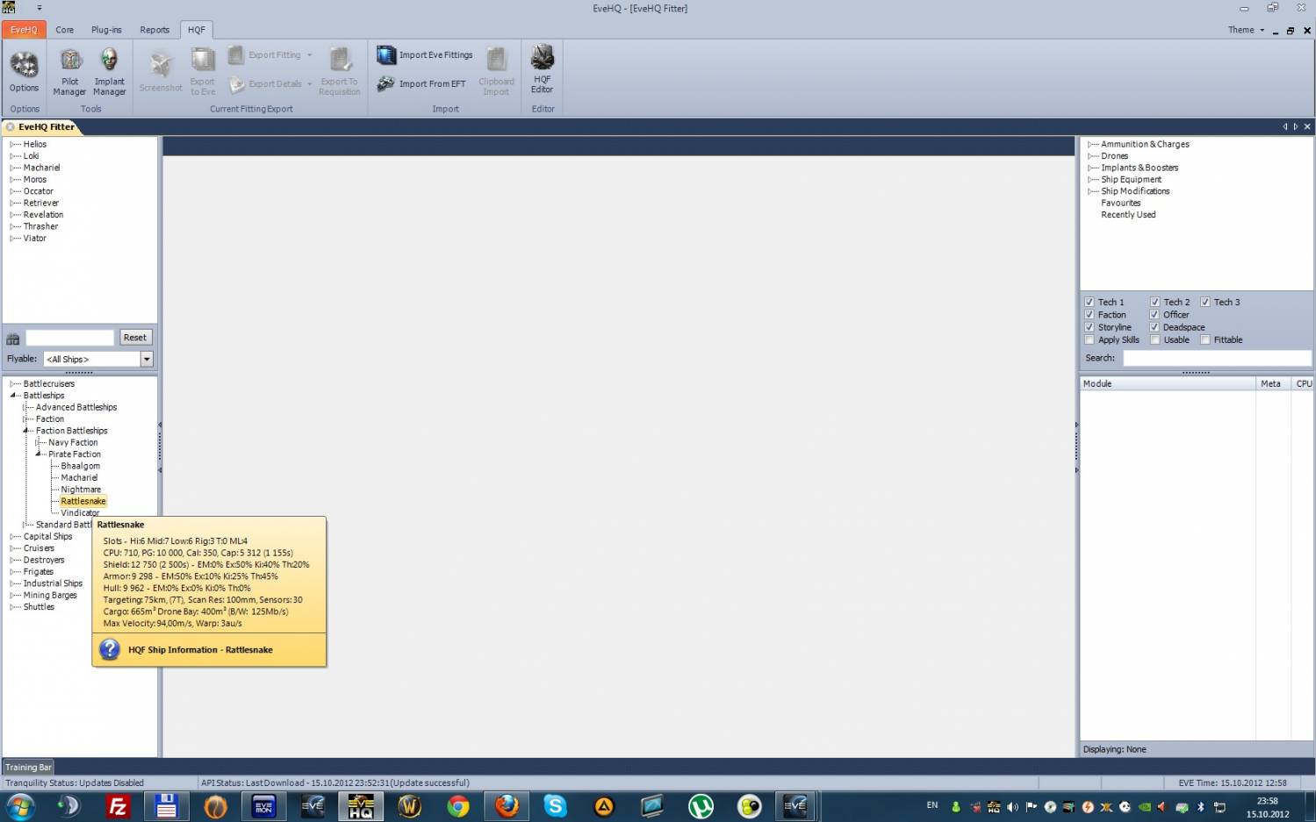
Task: Click the Export Fitting icon
Action: 236,55
